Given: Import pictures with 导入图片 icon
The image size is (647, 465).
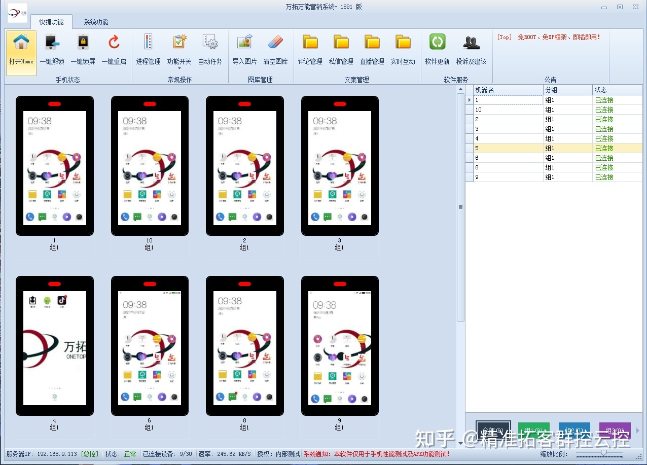Looking at the screenshot, I should click(x=244, y=43).
